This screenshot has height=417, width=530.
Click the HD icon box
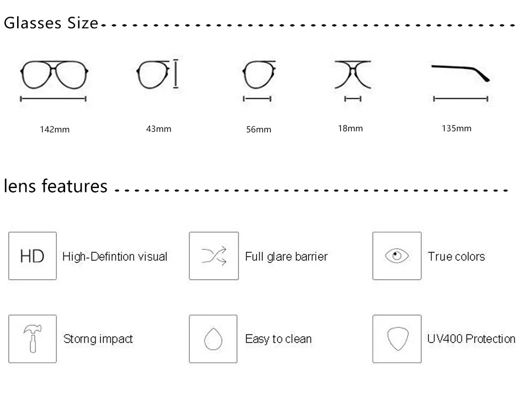tap(32, 256)
